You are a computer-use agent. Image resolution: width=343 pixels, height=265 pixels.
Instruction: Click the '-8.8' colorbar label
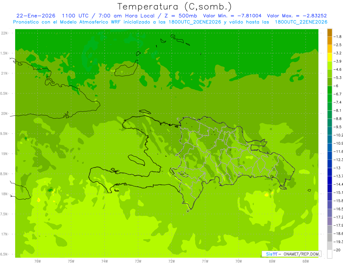338,119
